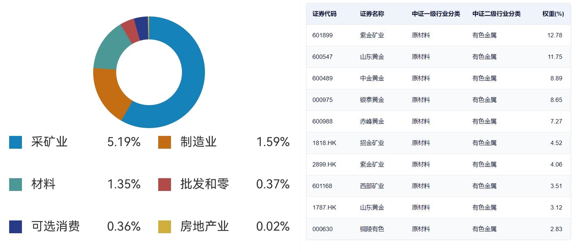Select the teal 材料 legend square

click(15, 185)
